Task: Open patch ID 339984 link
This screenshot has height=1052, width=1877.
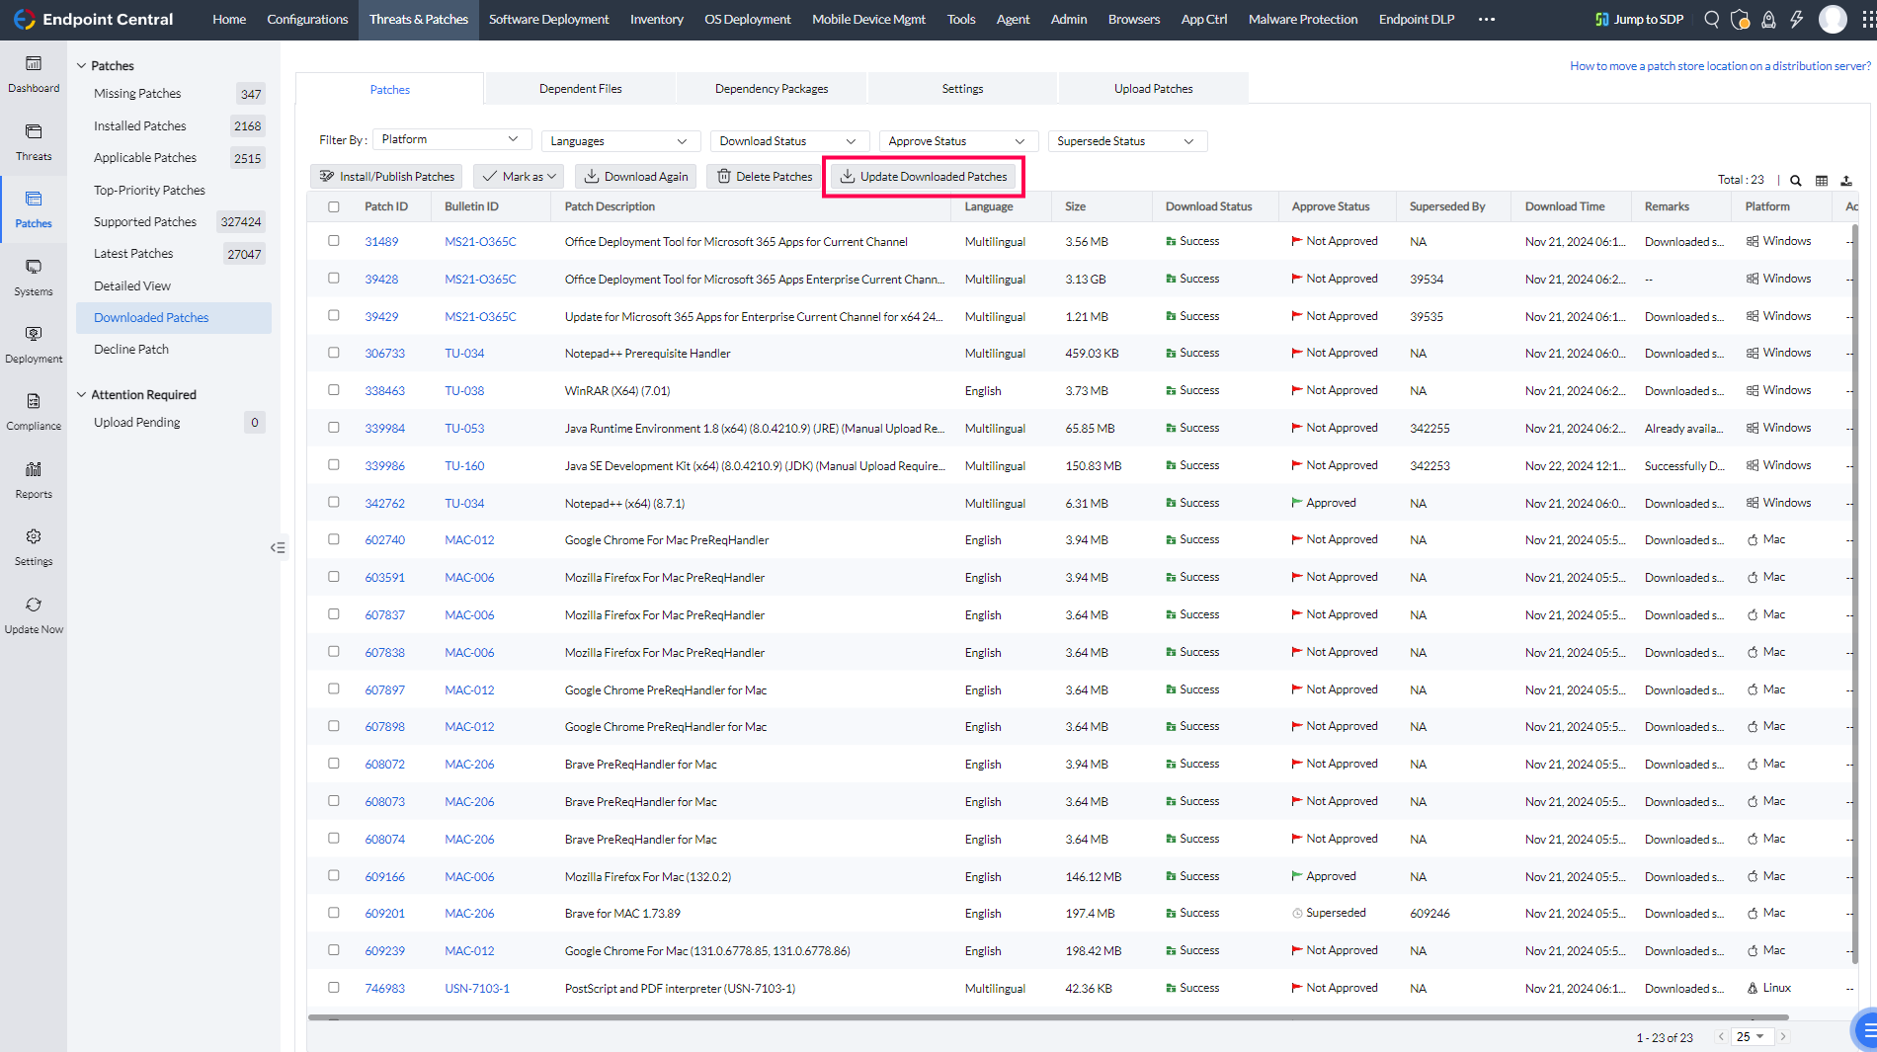Action: (x=385, y=429)
